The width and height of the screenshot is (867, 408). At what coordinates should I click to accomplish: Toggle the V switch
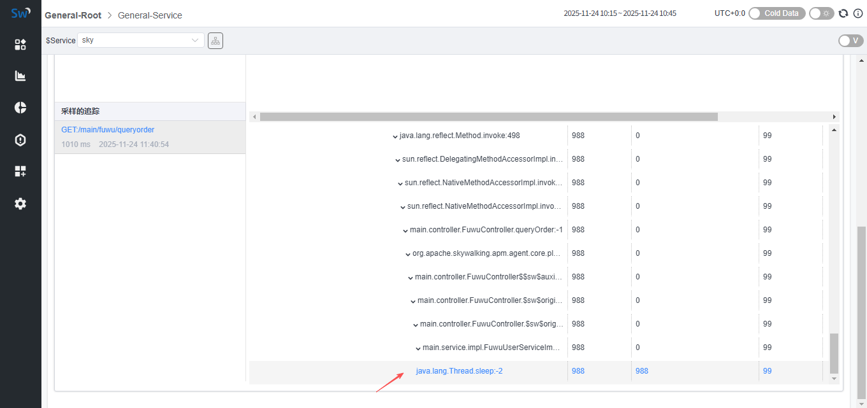click(850, 41)
